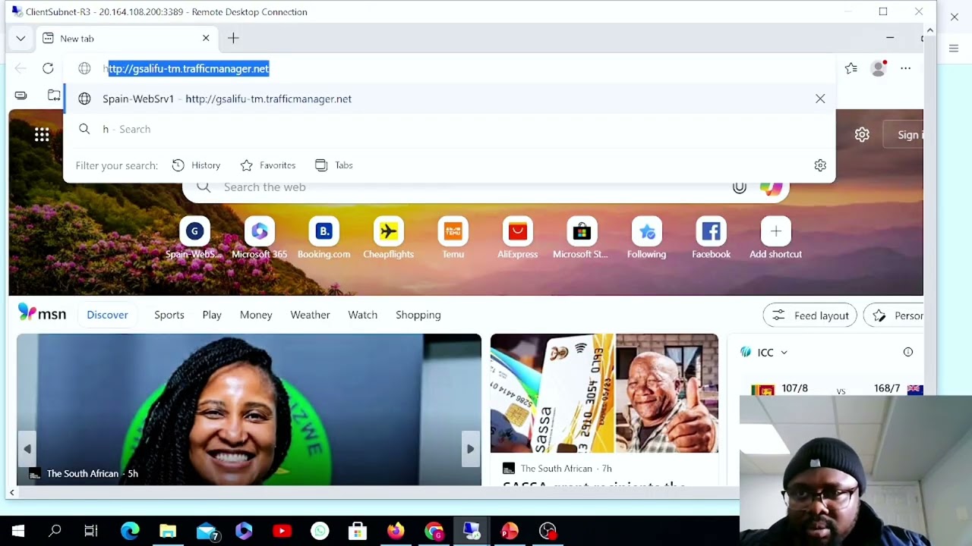Open MSN page settings gear
Viewport: 972px width, 546px height.
pos(862,135)
